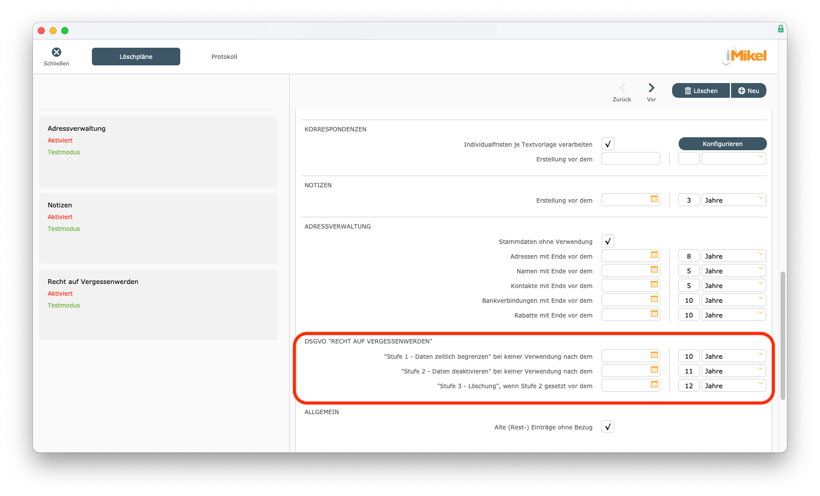Expand Jahre dropdown for Kontakte row
The image size is (820, 496).
[733, 286]
